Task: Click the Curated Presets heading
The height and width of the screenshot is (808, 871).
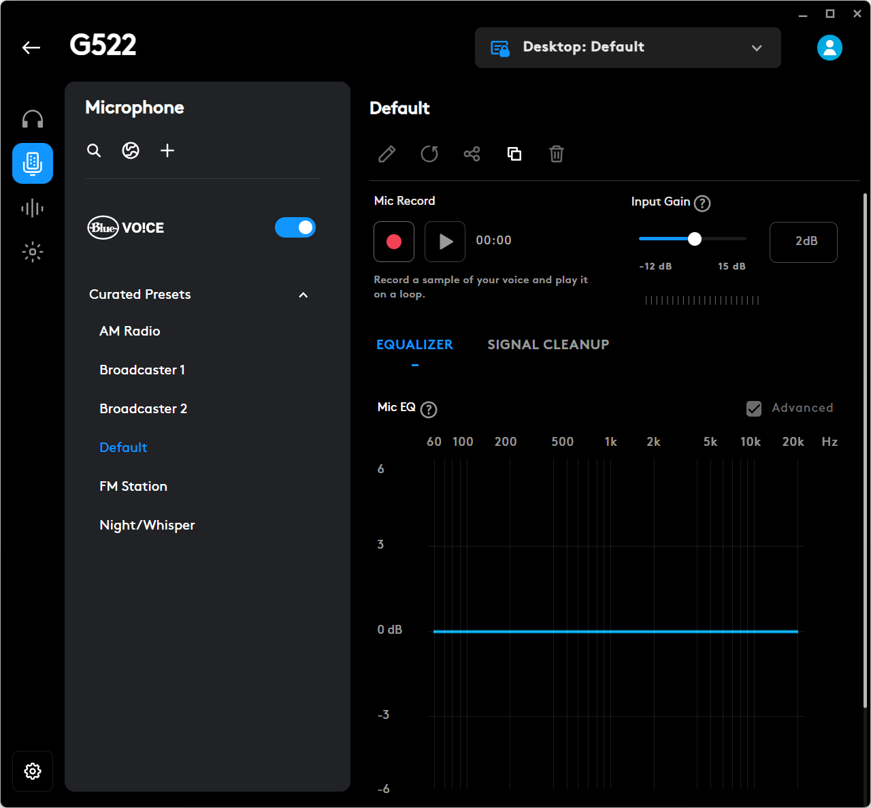Action: [140, 295]
